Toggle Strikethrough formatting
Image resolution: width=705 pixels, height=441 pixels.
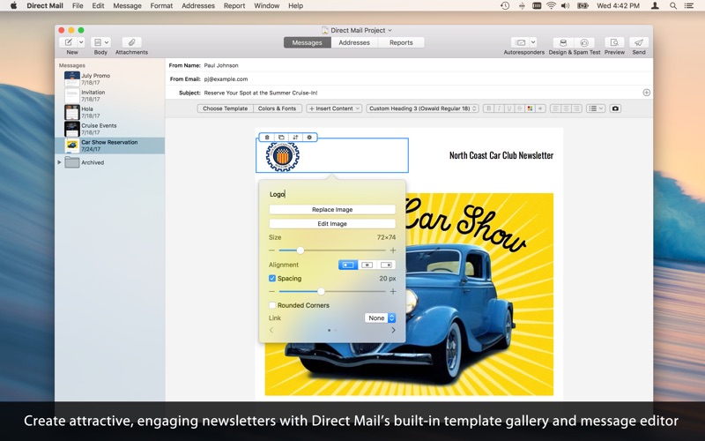coord(519,108)
